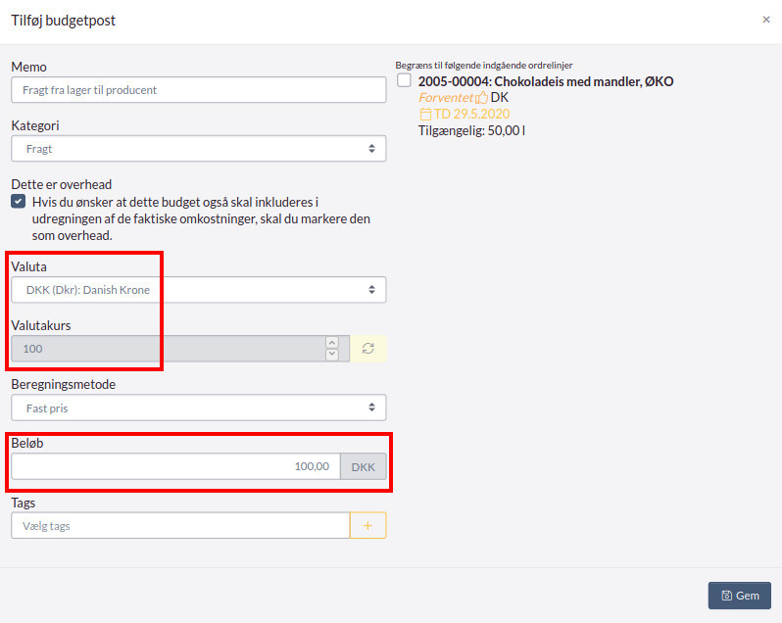The height and width of the screenshot is (623, 782).
Task: Click into the Memo text field
Action: tap(198, 90)
